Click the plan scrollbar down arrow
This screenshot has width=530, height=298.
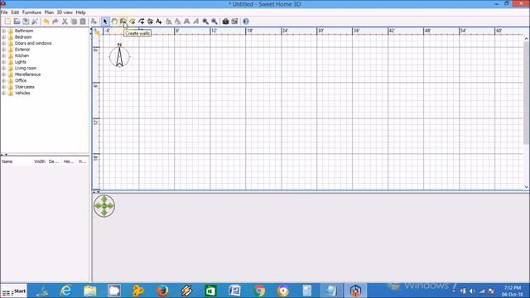526,187
